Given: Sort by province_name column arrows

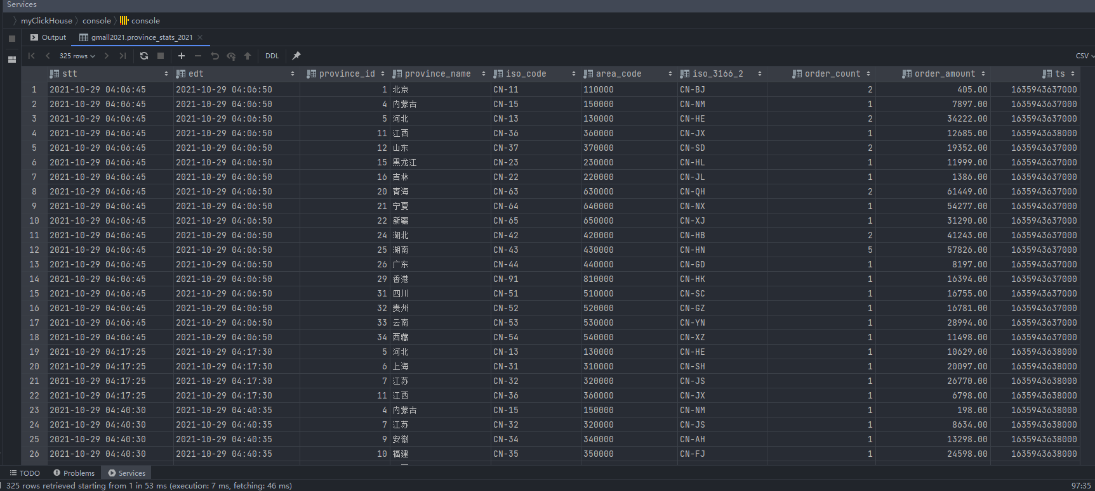Looking at the screenshot, I should click(484, 74).
